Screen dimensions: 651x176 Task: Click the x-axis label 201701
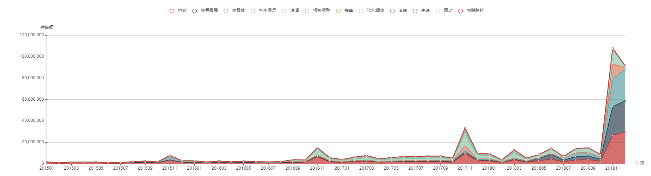342,168
